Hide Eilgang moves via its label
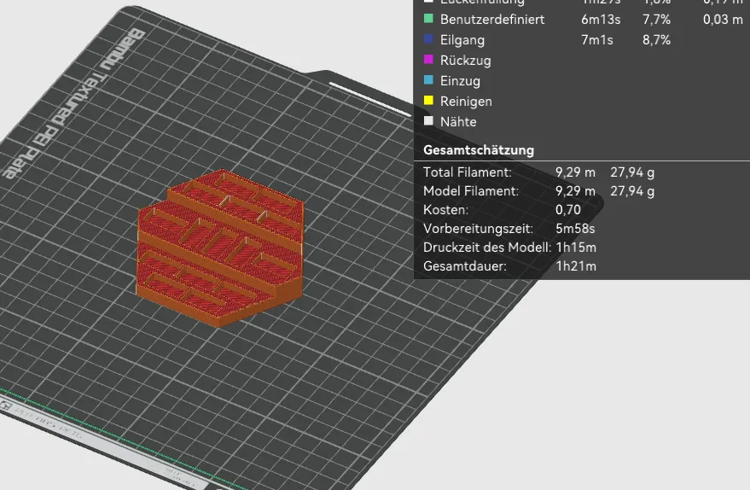 (x=462, y=40)
